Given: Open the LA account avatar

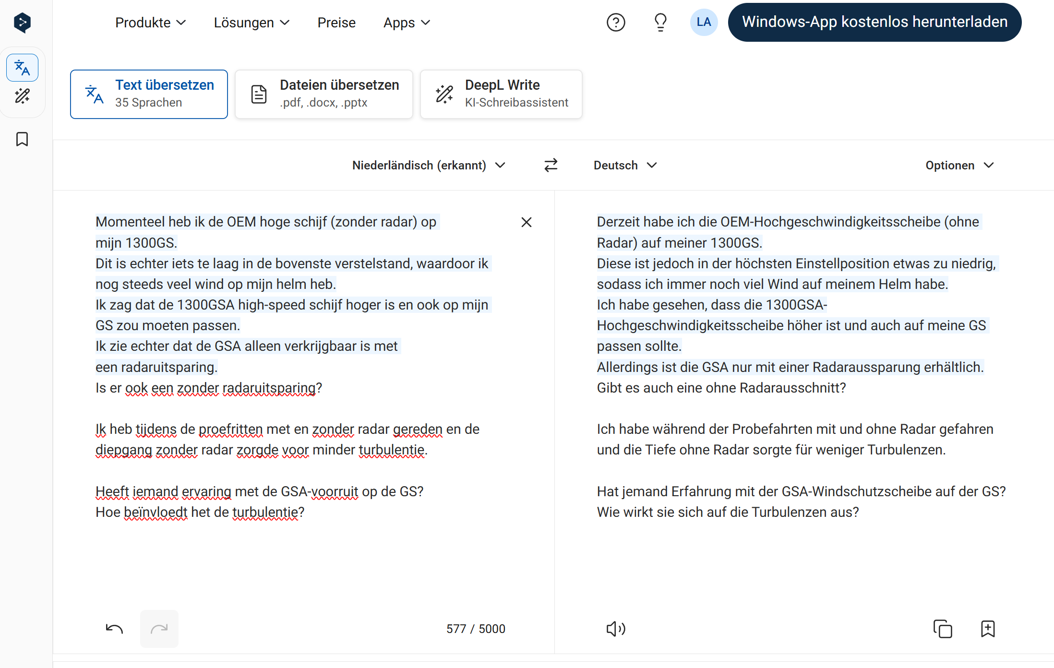Looking at the screenshot, I should click(x=704, y=22).
